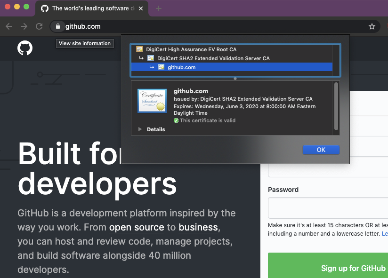This screenshot has height=278, width=388.
Task: Expand the certificate Details section
Action: (x=140, y=129)
